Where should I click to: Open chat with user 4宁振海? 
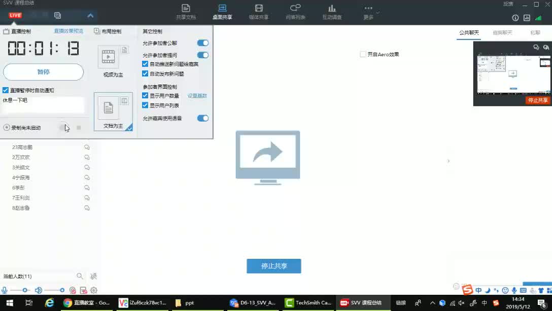tap(87, 178)
